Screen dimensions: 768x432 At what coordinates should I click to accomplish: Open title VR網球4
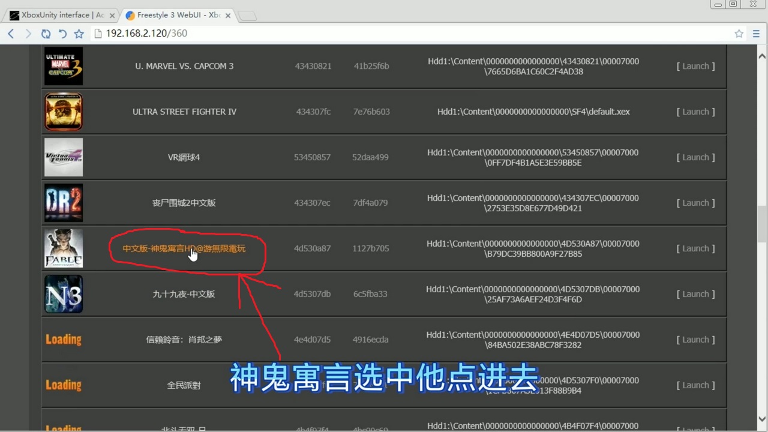184,157
